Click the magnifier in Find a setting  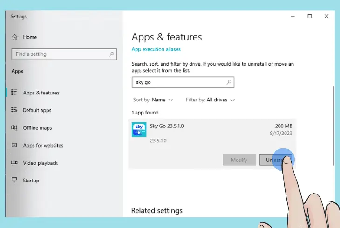(x=112, y=54)
